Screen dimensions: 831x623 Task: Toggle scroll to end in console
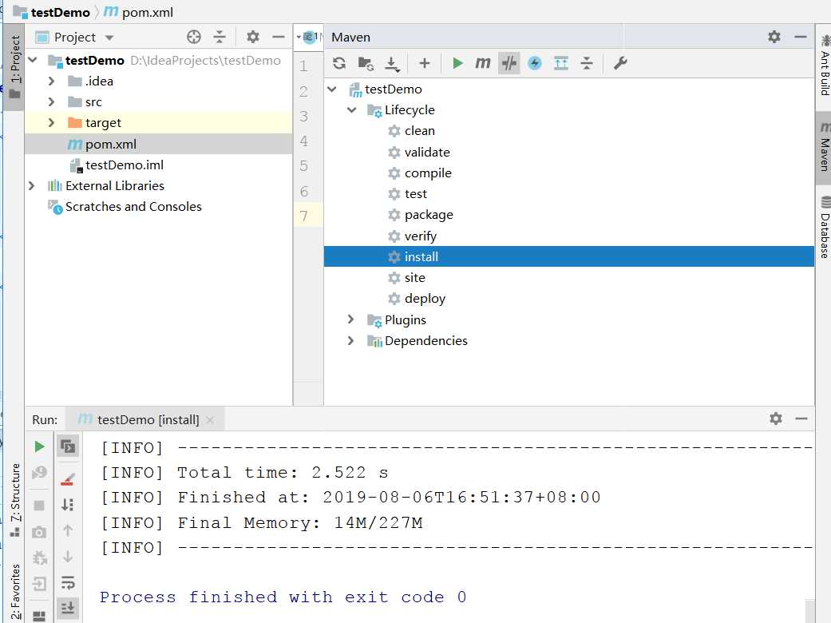pos(68,608)
